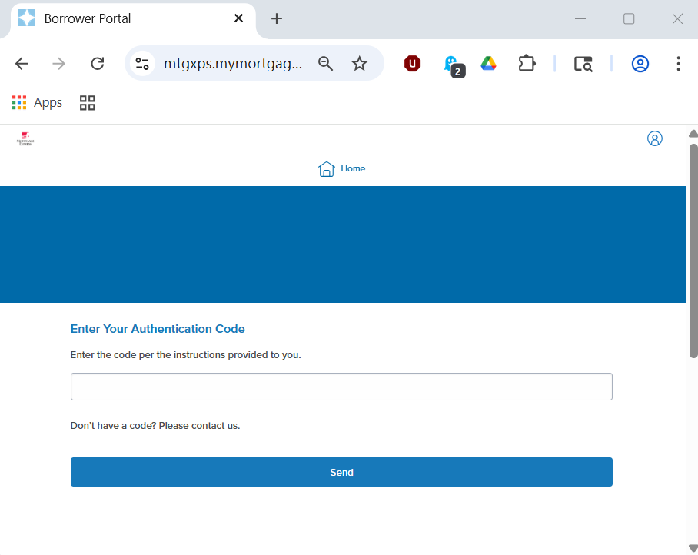Open the Google Drive extension

pyautogui.click(x=488, y=64)
